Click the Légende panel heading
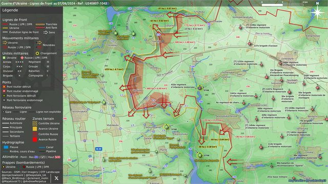This screenshot has width=328, height=184. tap(10, 10)
